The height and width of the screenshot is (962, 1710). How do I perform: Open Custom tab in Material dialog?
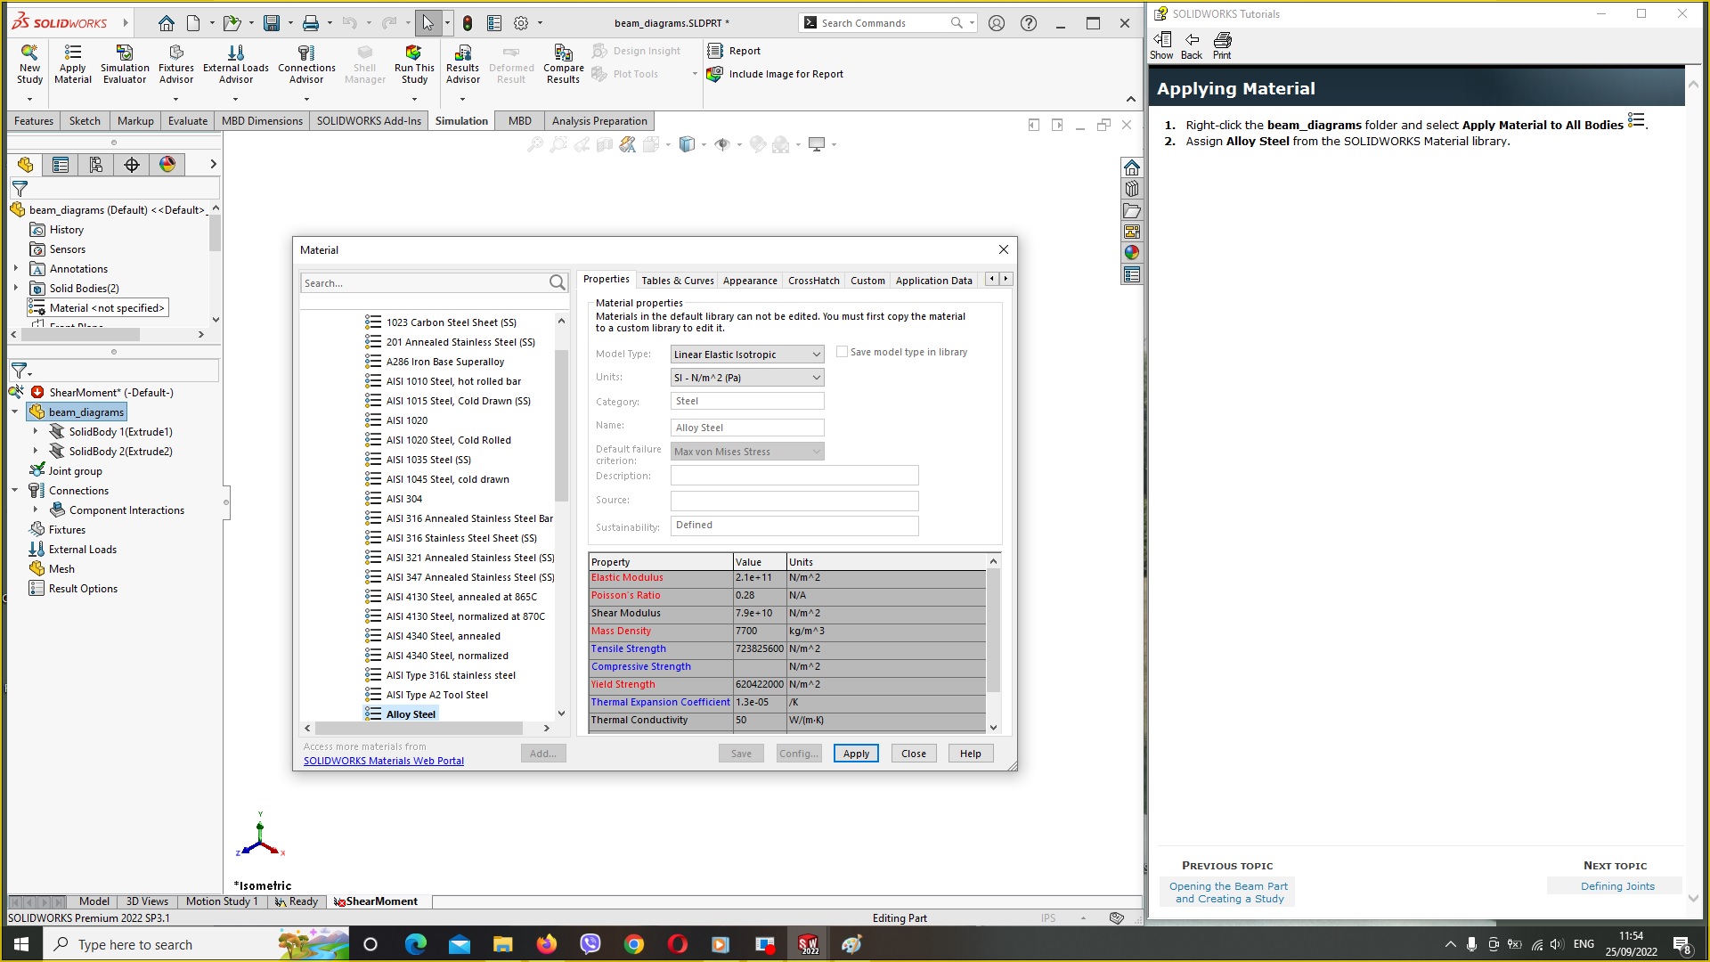867,281
